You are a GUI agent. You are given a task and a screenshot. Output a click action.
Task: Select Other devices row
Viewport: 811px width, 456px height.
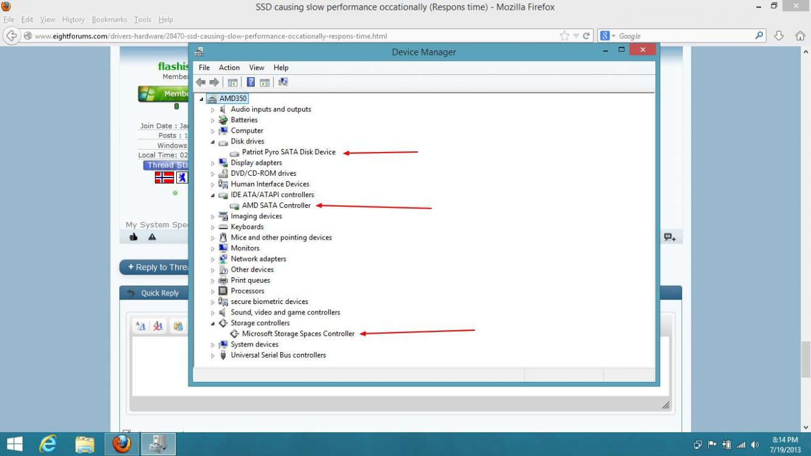click(x=252, y=269)
